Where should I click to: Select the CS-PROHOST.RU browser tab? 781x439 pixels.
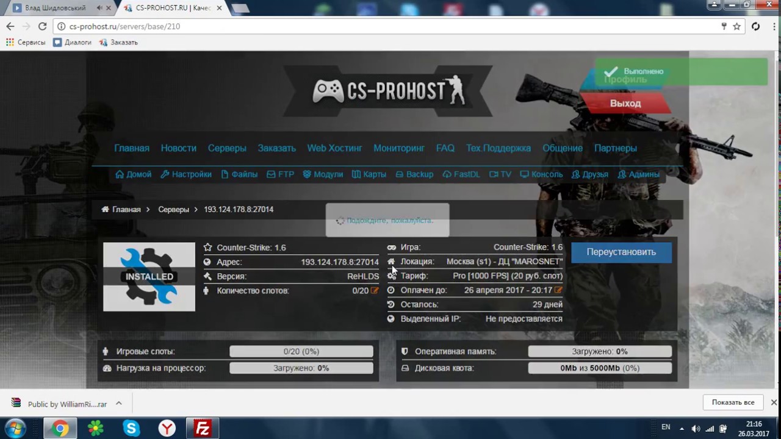pyautogui.click(x=174, y=8)
